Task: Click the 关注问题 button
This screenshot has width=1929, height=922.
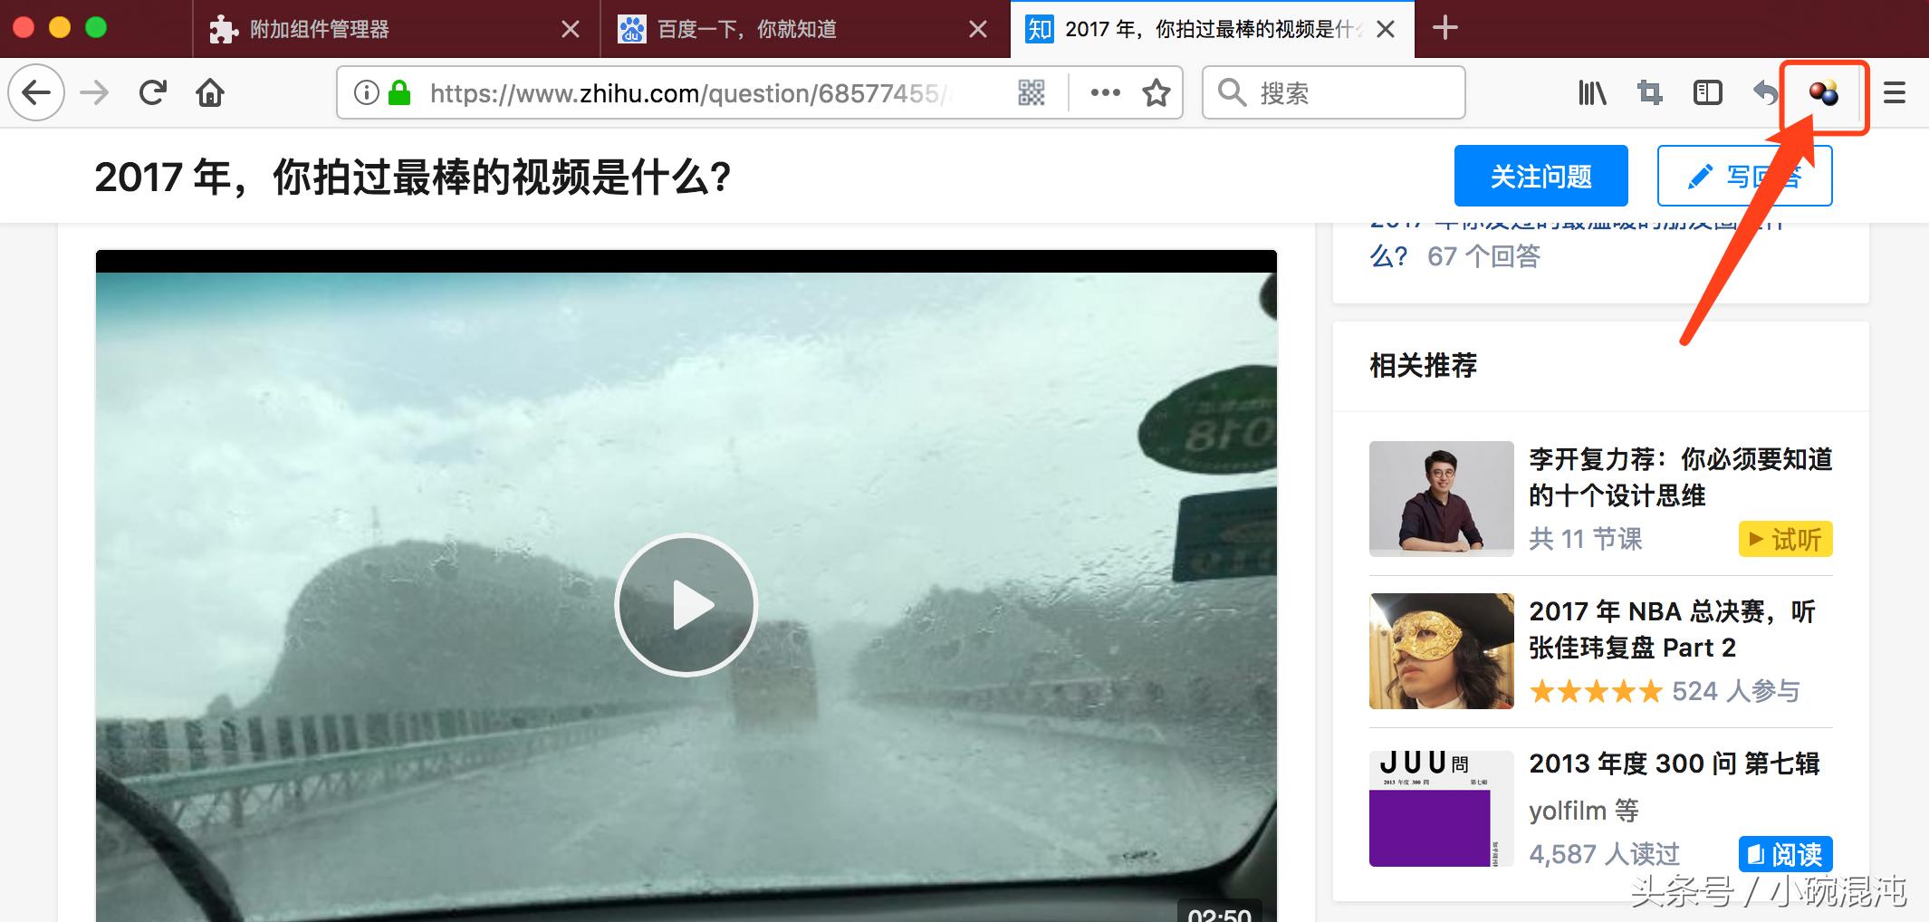Action: click(x=1540, y=176)
